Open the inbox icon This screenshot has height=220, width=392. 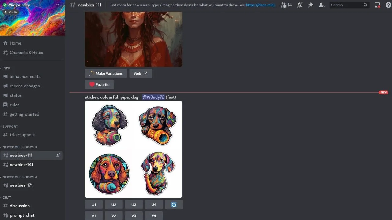tap(377, 5)
